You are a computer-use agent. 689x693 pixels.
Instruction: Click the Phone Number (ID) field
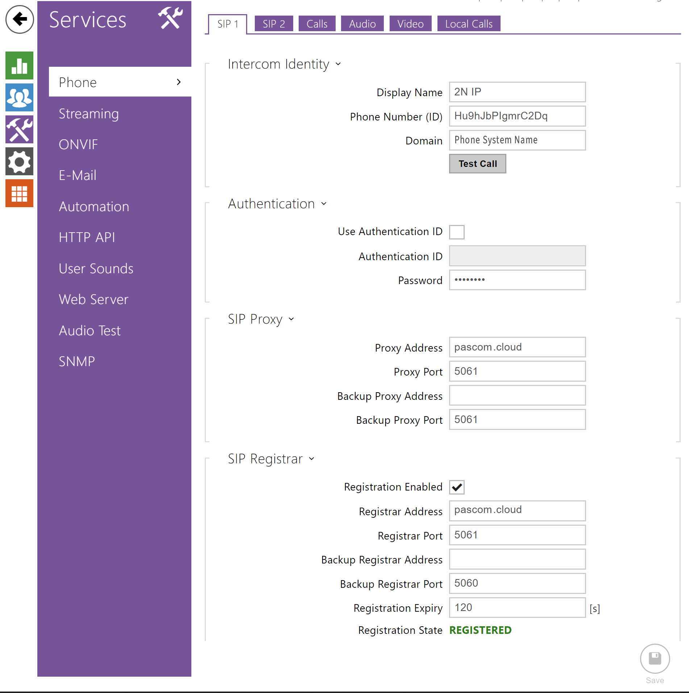coord(517,116)
